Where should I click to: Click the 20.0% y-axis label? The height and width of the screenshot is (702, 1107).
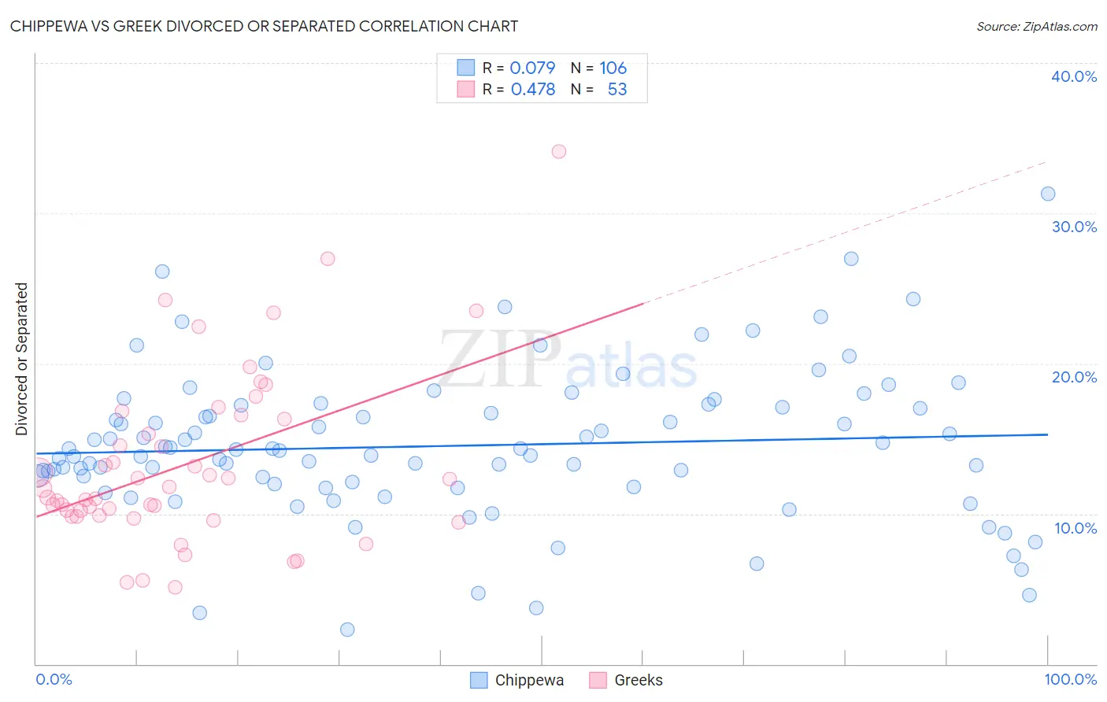1074,377
